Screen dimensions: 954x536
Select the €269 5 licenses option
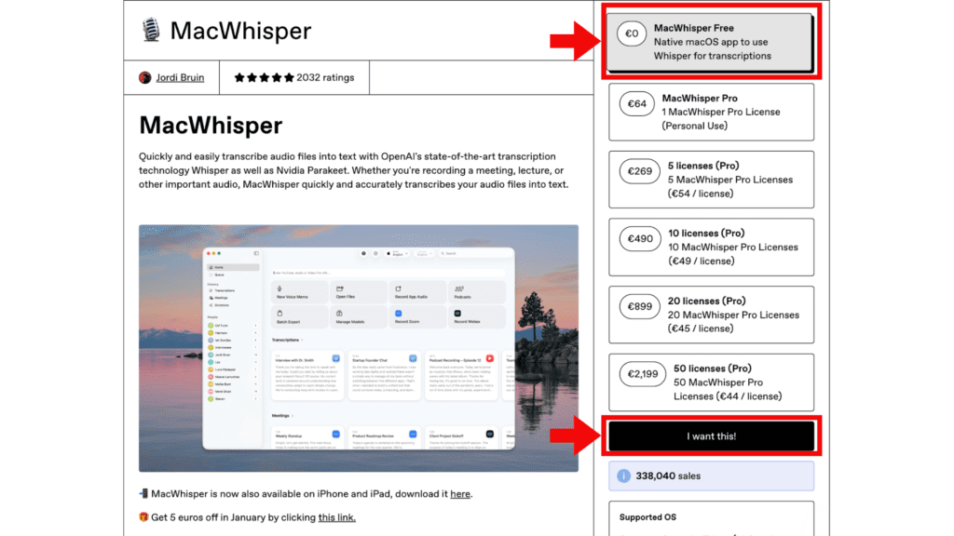(x=712, y=180)
